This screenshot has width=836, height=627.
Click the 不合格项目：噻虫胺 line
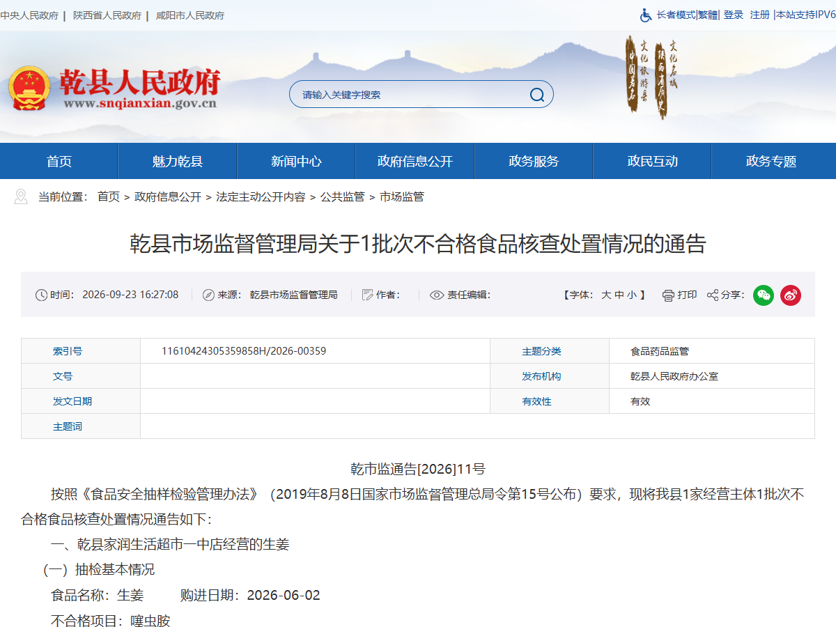click(111, 621)
